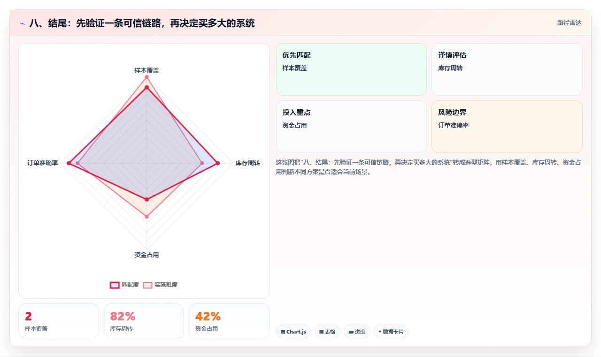Click the 匹配度 data point on 订单准确率 axis
The width and height of the screenshot is (601, 357).
(69, 163)
